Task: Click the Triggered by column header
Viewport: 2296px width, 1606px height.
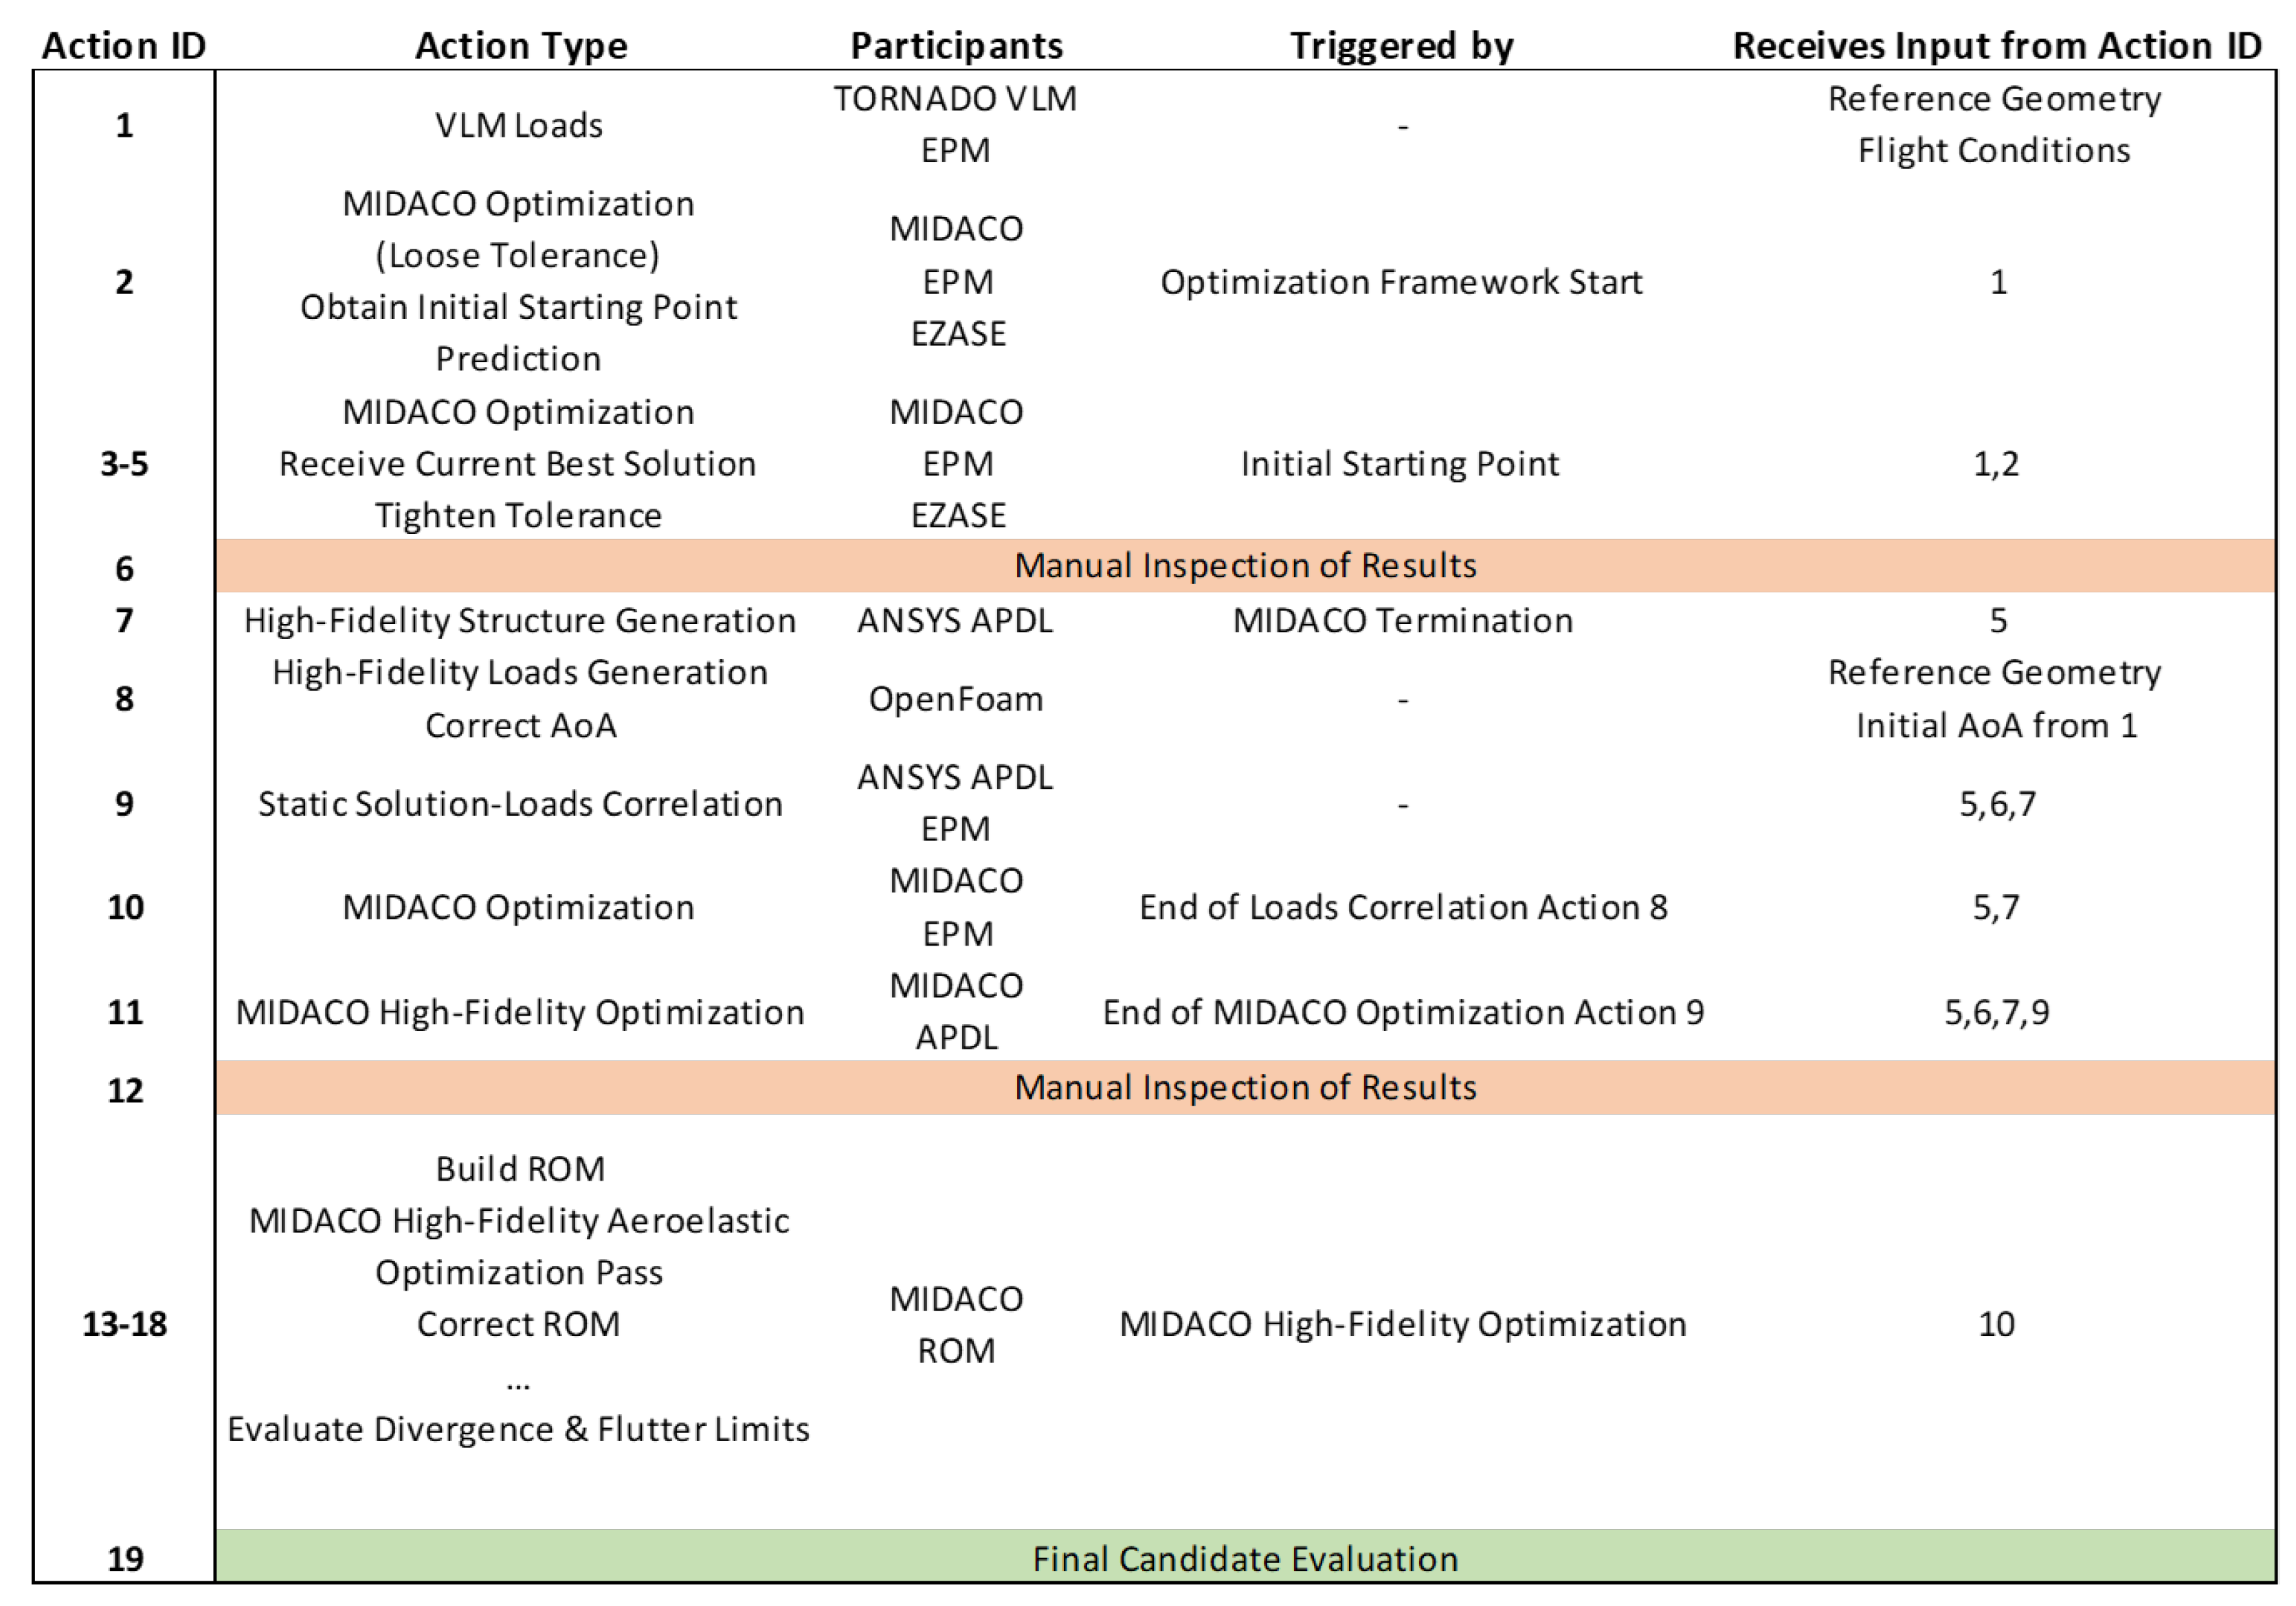Action: [1402, 46]
